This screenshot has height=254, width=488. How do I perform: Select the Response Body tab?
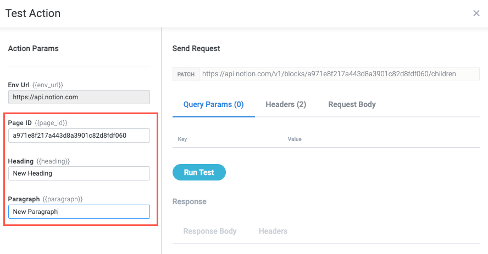point(210,231)
